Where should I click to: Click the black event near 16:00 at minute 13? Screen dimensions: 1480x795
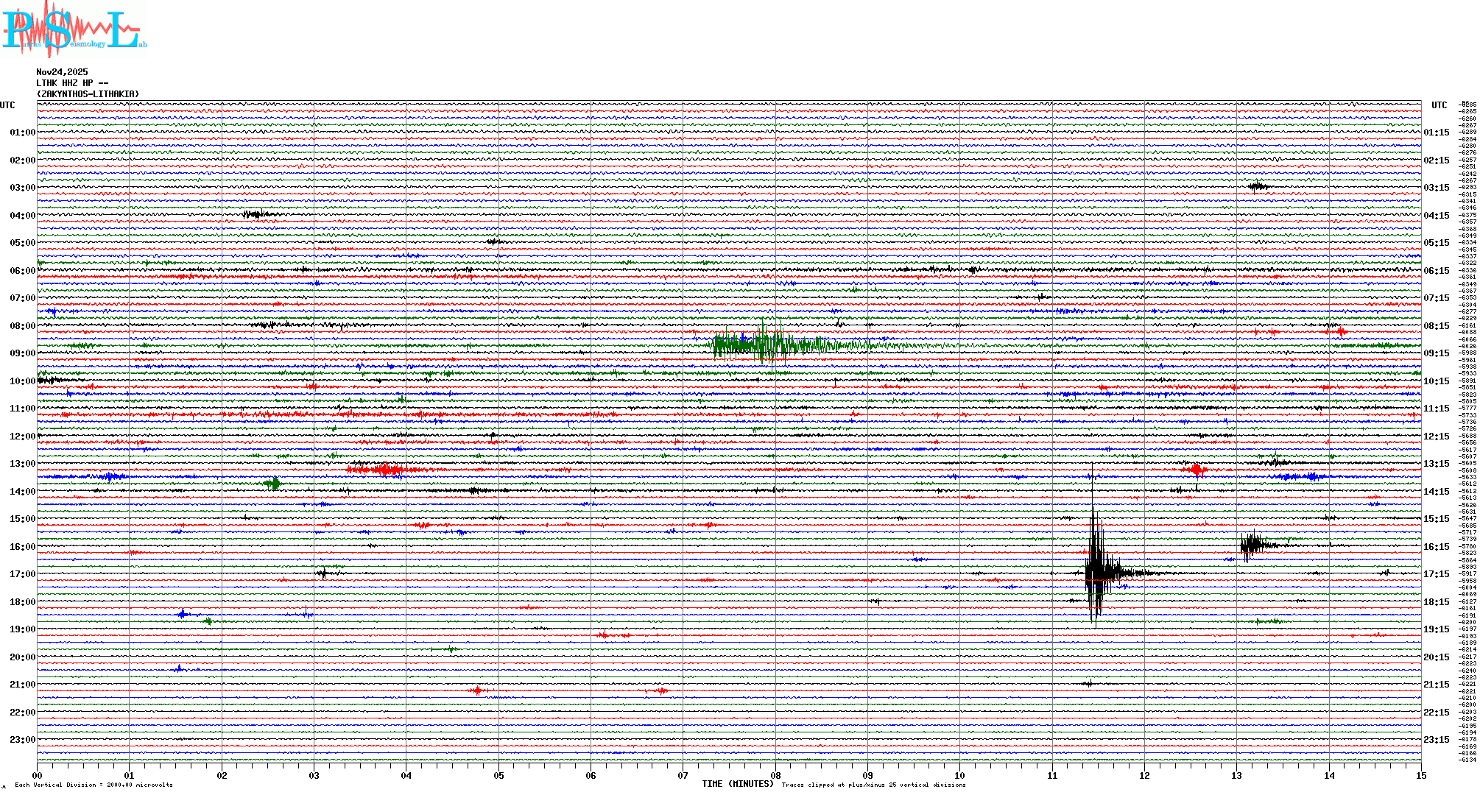pos(1251,545)
